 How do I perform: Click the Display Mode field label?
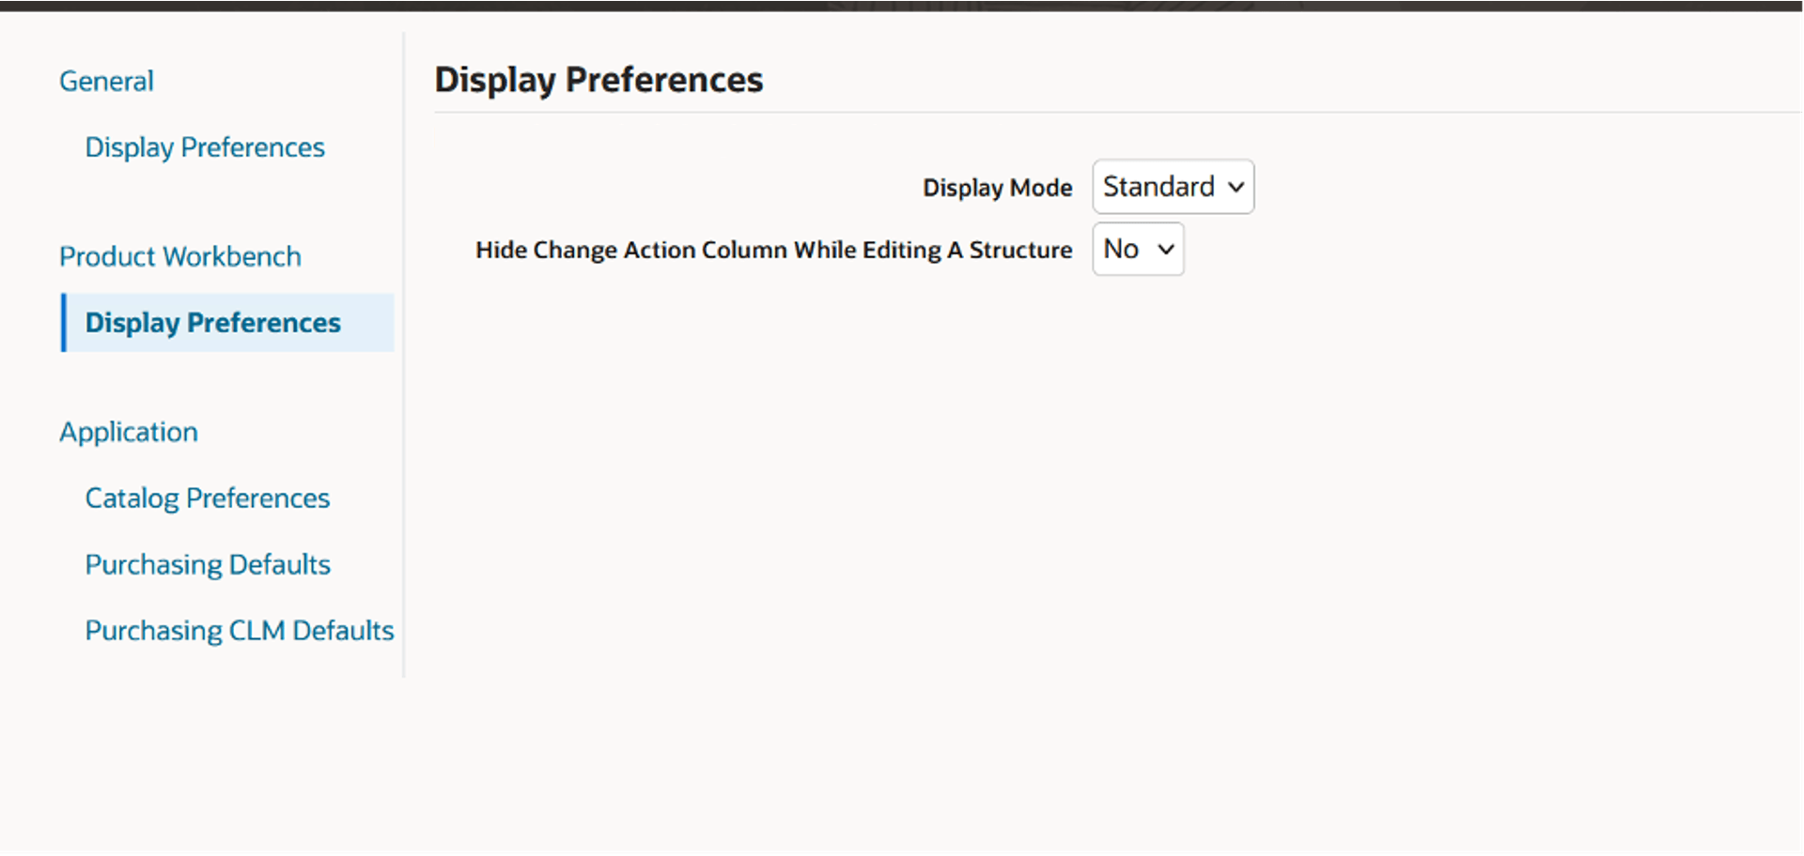tap(997, 188)
